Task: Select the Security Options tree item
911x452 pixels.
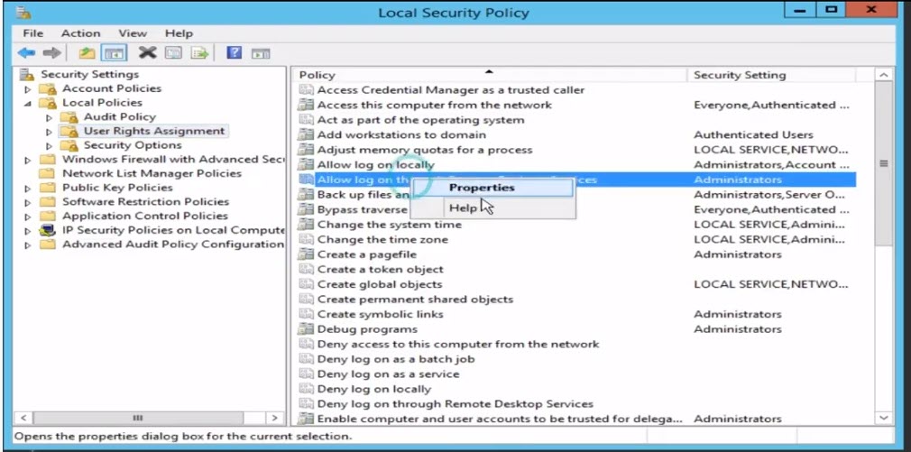Action: [133, 145]
